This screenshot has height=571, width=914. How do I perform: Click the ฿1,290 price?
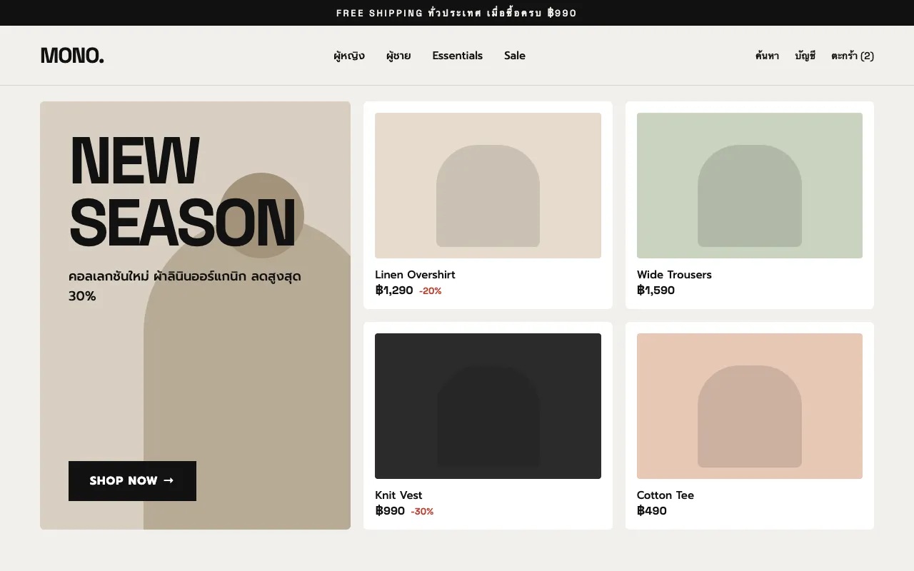tap(394, 290)
